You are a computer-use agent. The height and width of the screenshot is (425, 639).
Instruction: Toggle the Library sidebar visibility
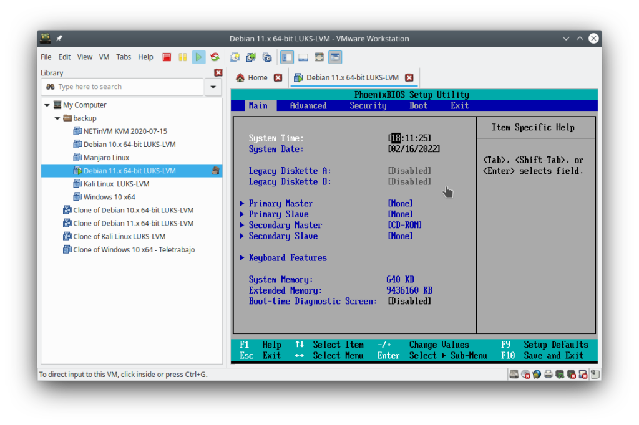click(286, 57)
